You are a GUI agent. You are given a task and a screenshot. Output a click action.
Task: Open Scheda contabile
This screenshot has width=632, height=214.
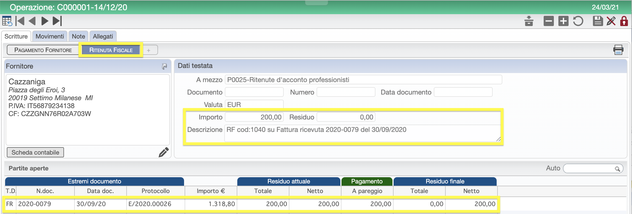35,152
